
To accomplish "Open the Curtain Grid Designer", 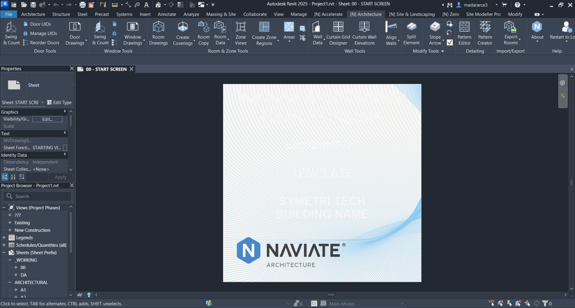I will click(338, 33).
